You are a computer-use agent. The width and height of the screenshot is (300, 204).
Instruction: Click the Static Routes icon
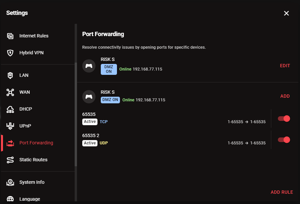tap(10, 160)
